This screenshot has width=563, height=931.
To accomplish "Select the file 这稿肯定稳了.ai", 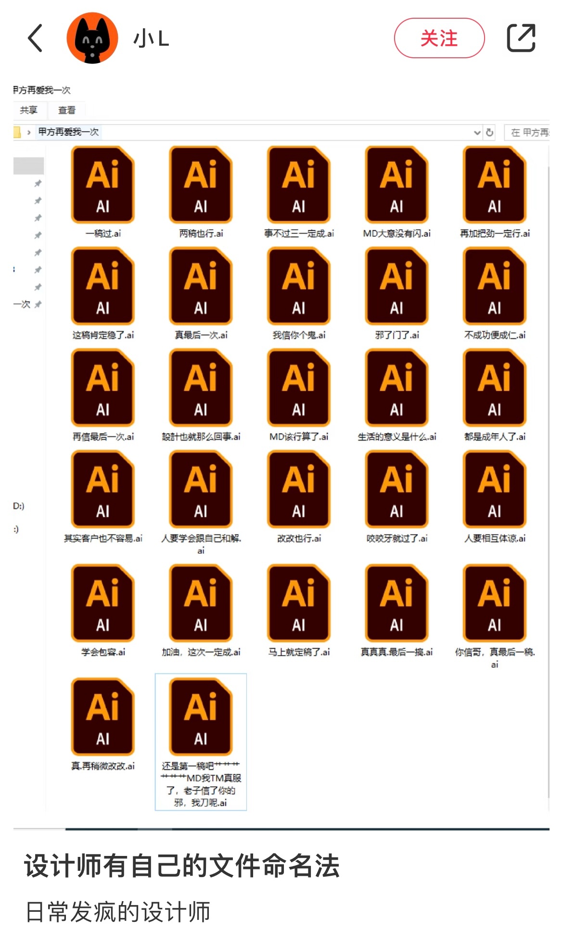I will point(103,294).
